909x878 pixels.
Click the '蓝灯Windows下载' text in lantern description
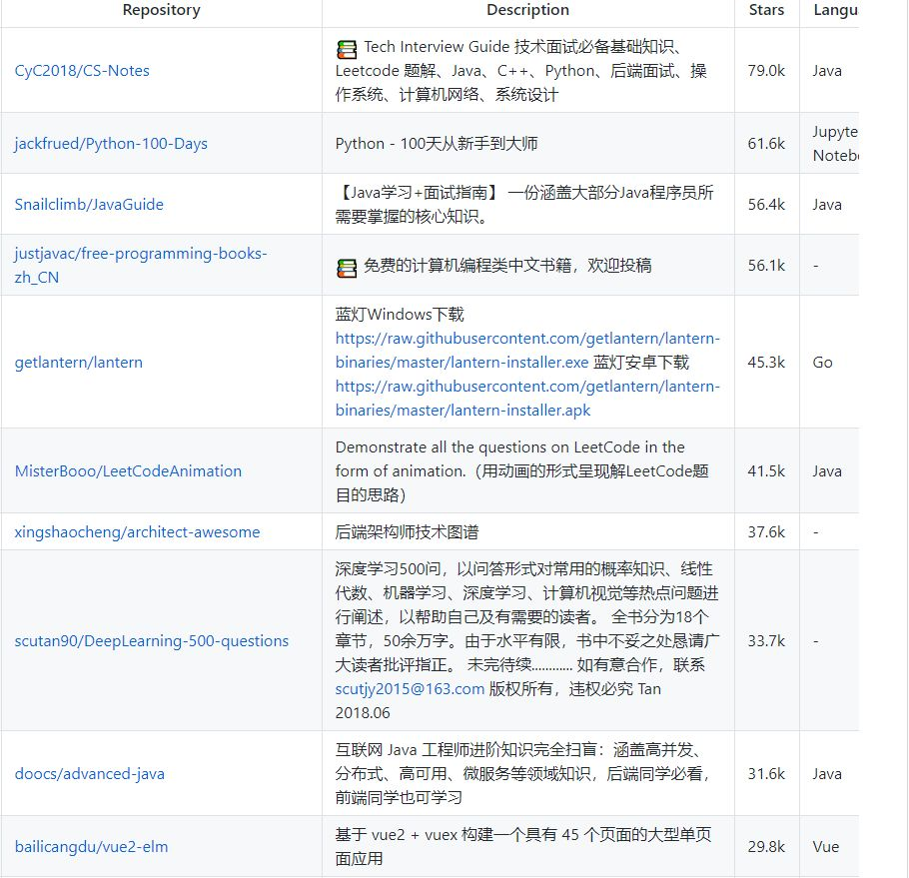point(400,314)
